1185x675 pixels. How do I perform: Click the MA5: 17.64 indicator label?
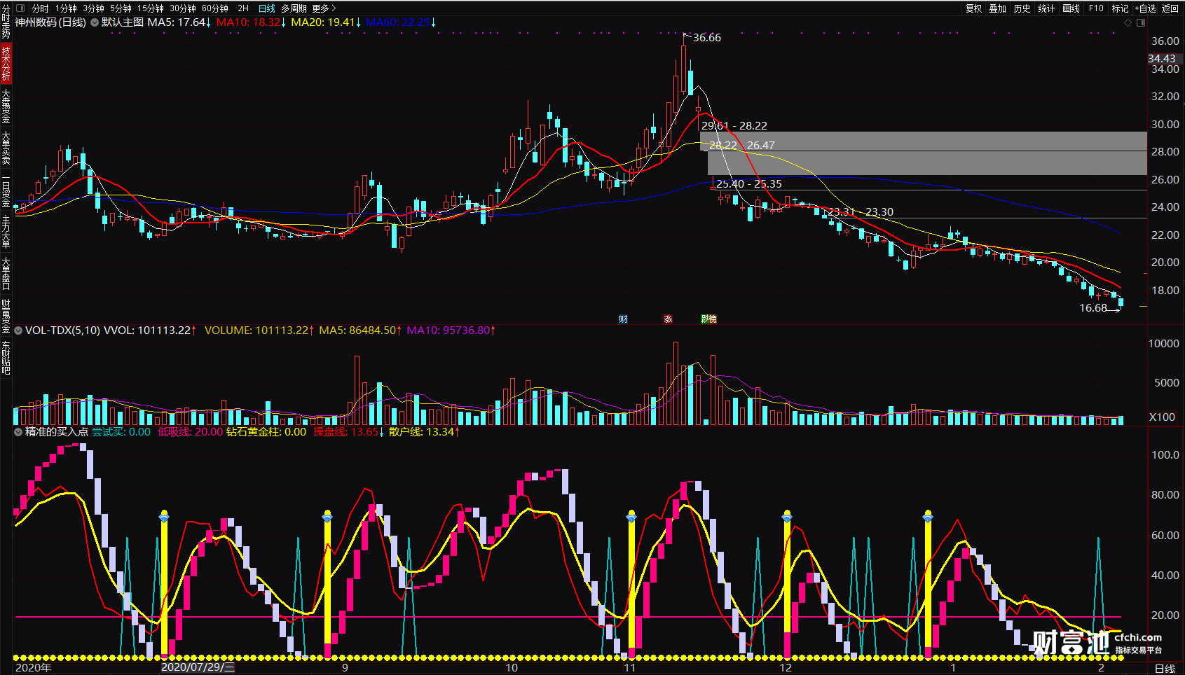tap(179, 22)
